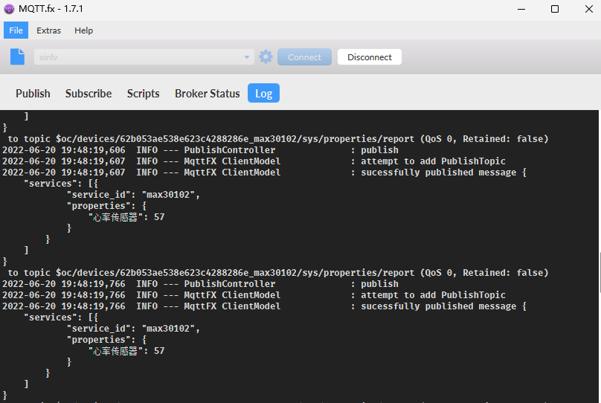Image resolution: width=601 pixels, height=403 pixels.
Task: Click the blue document profile icon
Action: coord(17,57)
